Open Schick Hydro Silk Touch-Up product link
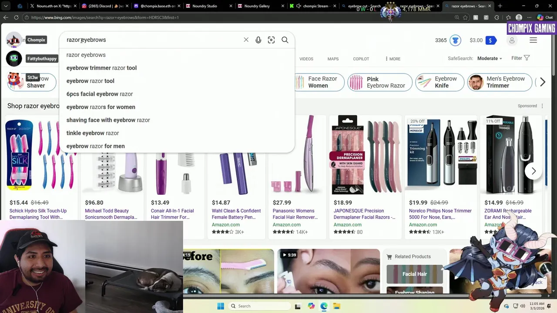Image resolution: width=557 pixels, height=313 pixels. [38, 214]
